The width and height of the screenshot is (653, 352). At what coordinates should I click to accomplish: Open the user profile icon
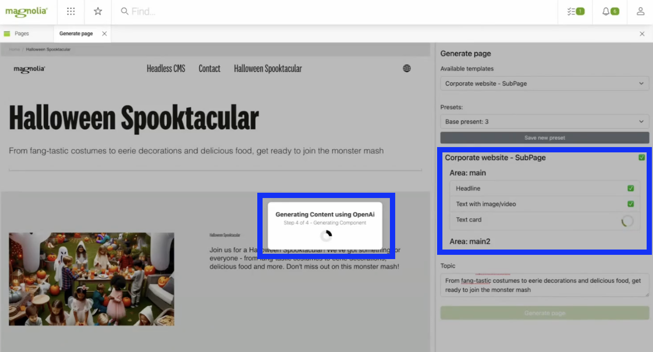[x=640, y=11]
